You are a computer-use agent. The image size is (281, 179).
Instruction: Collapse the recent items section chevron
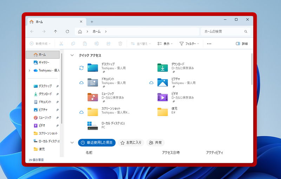tap(72, 142)
